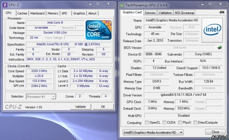Viewport: 229px width, 140px height.
Task: Click the green BIOS save chip icon
Action: 220,47
